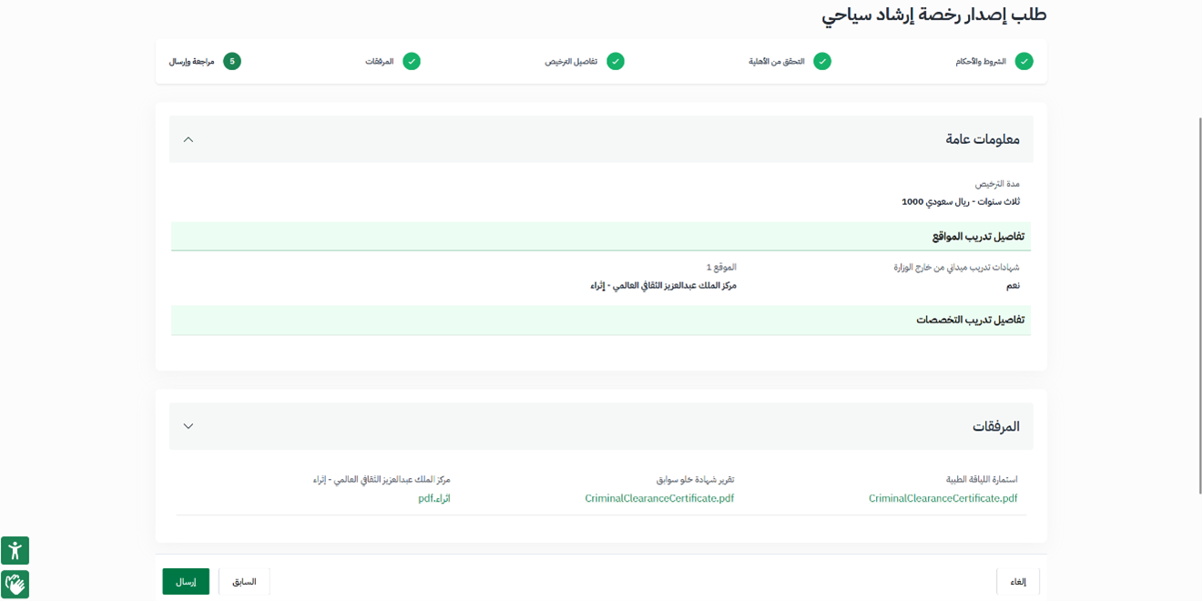Select the مراجعة وإرسال step label
This screenshot has height=601, width=1202.
tap(191, 62)
